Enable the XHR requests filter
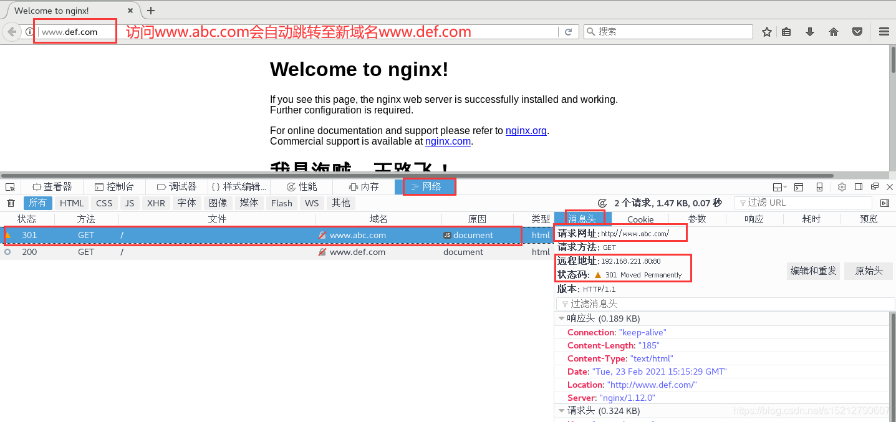This screenshot has width=896, height=422. point(156,203)
